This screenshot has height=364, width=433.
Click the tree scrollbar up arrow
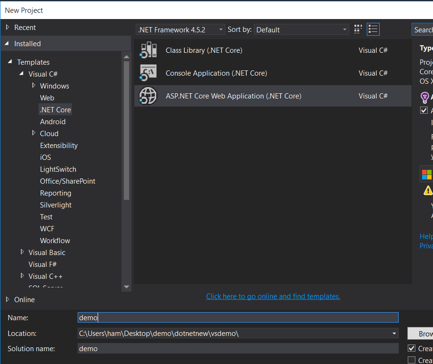coord(127,57)
